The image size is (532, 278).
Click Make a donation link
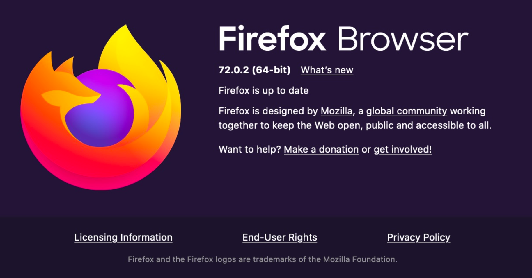coord(321,149)
